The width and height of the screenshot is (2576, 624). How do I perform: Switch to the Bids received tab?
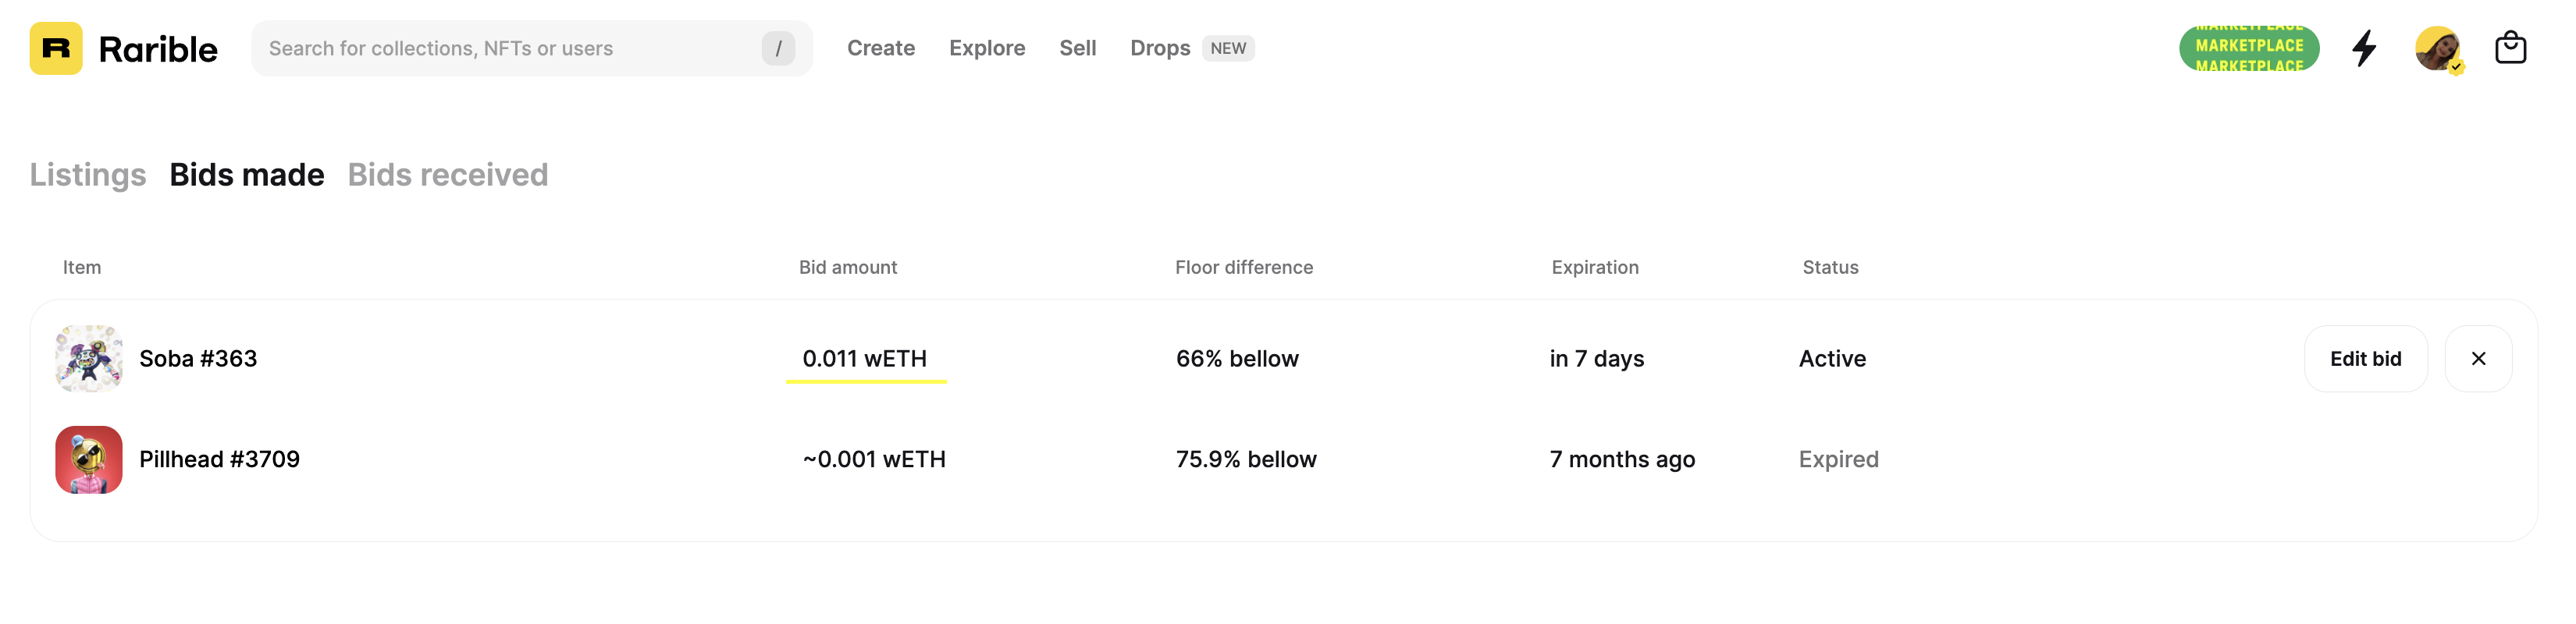(448, 174)
